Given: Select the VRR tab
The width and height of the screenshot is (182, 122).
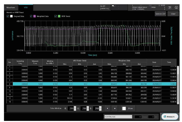Looking at the screenshot, I should (26, 7).
